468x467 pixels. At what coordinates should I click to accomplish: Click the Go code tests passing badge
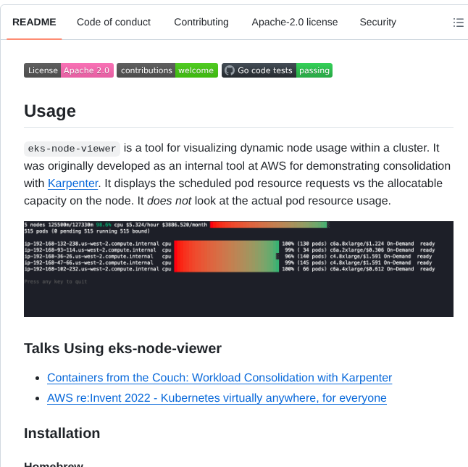[277, 70]
